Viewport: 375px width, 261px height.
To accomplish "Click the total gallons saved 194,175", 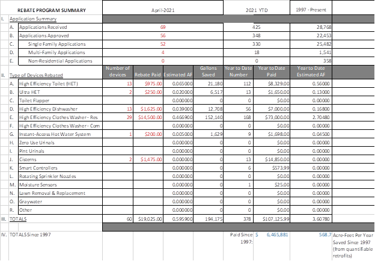I will [x=214, y=219].
